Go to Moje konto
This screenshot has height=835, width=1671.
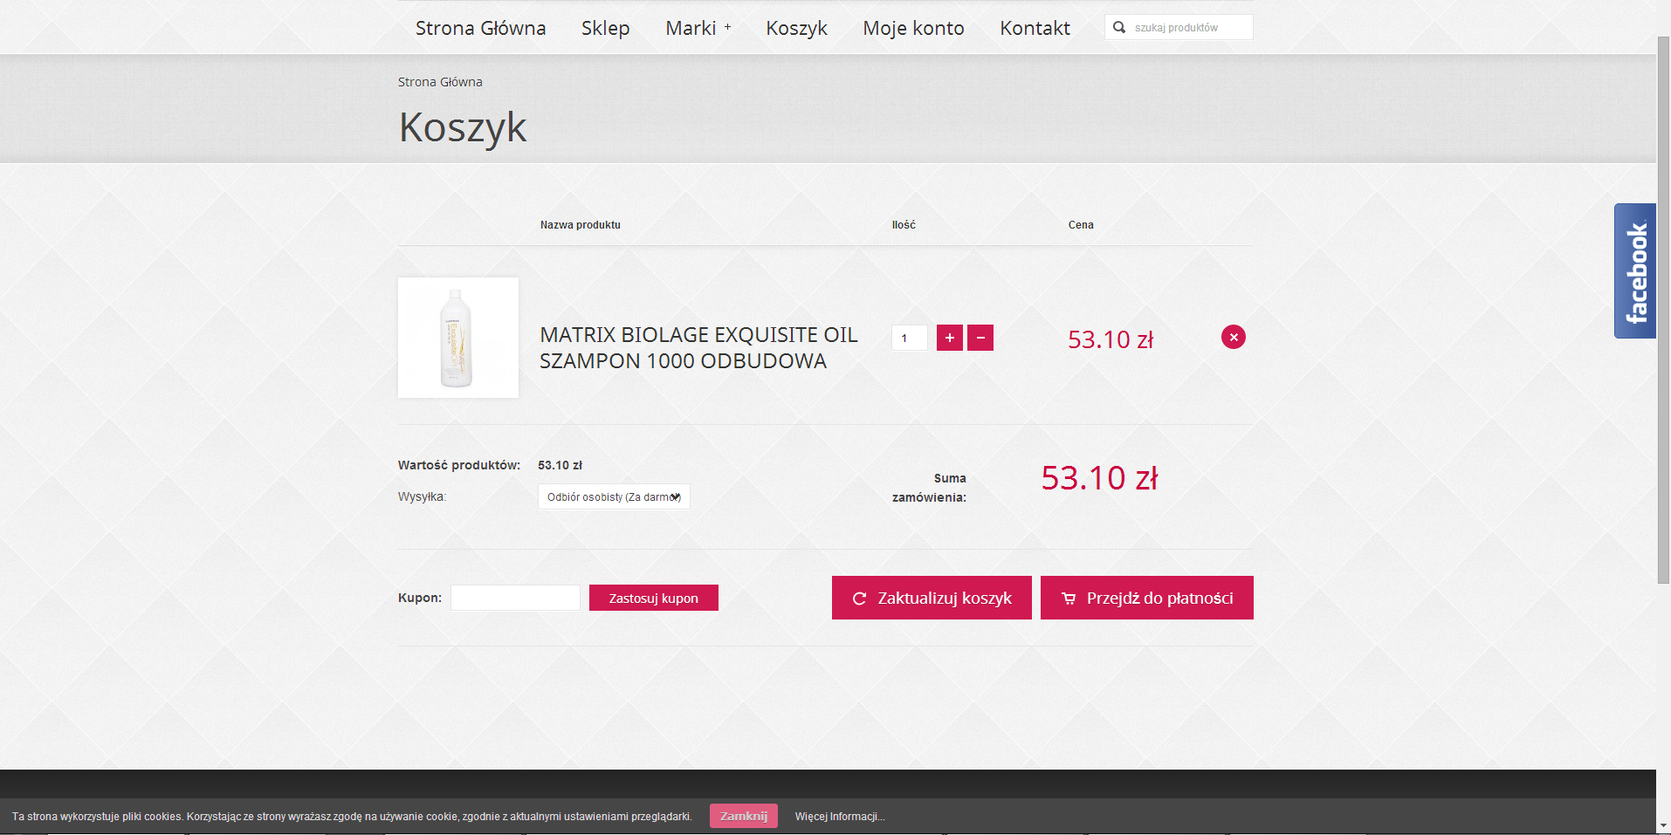[913, 28]
